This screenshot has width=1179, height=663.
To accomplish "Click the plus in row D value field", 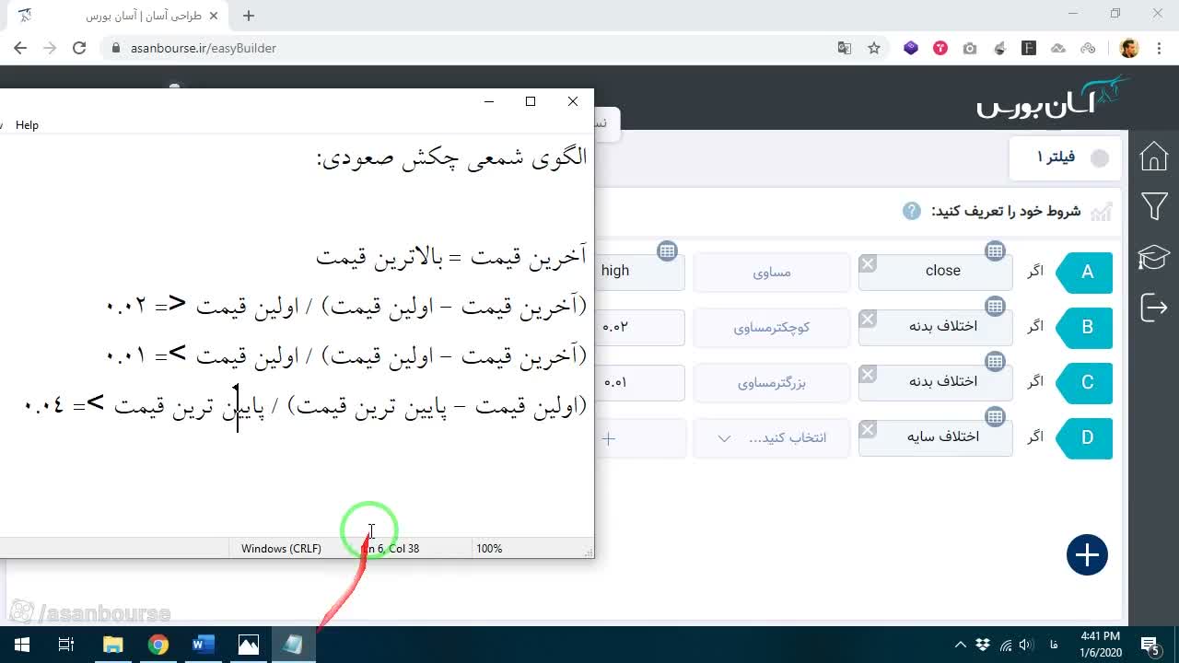I will (x=609, y=438).
